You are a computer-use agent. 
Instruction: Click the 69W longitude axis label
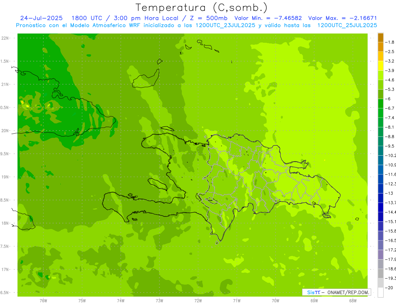[314, 300]
